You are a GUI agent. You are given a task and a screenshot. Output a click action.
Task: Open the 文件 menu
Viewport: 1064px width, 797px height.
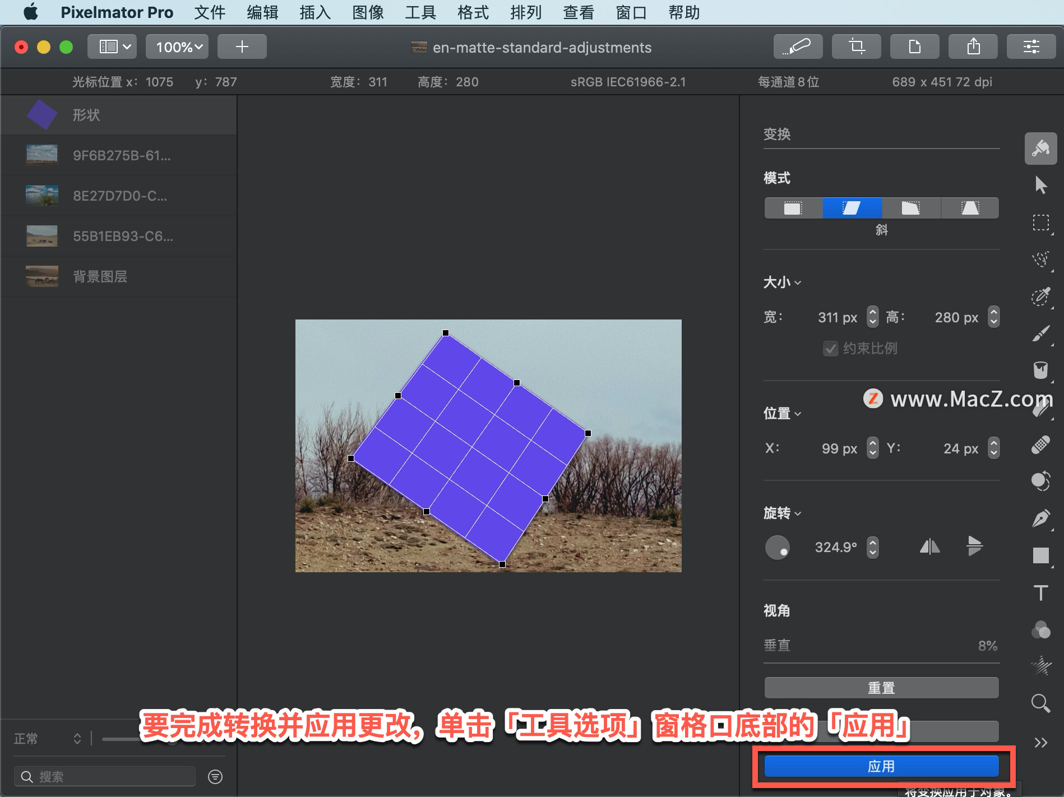click(210, 12)
